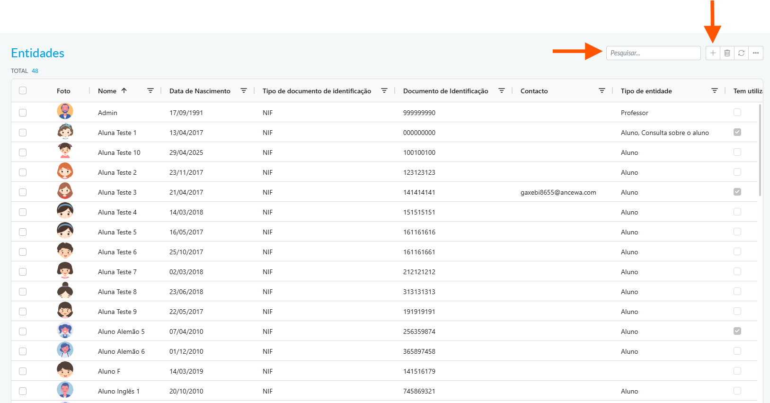Viewport: 770px width, 403px height.
Task: Click the Contacto column header label
Action: (534, 91)
